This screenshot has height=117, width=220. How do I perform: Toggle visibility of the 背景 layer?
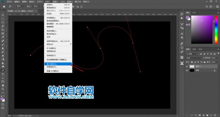(187, 70)
